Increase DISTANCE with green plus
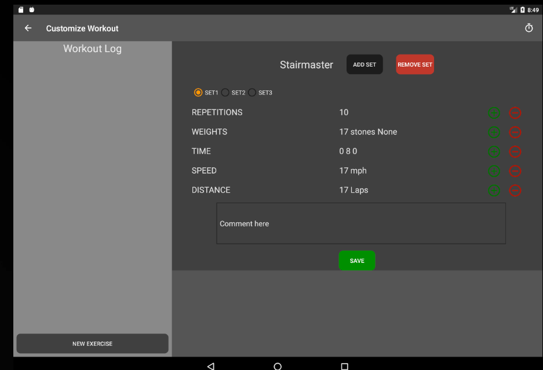543x370 pixels. click(x=494, y=191)
